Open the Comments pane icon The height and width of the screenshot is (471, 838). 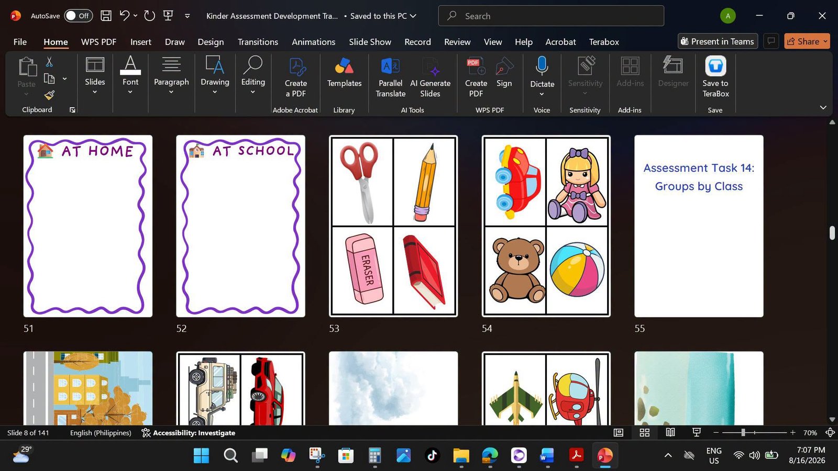(x=771, y=41)
